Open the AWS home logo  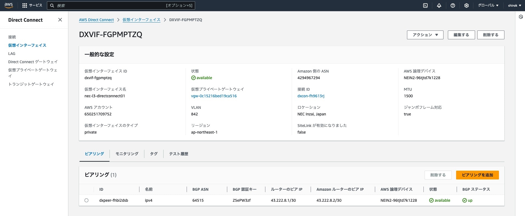9,5
